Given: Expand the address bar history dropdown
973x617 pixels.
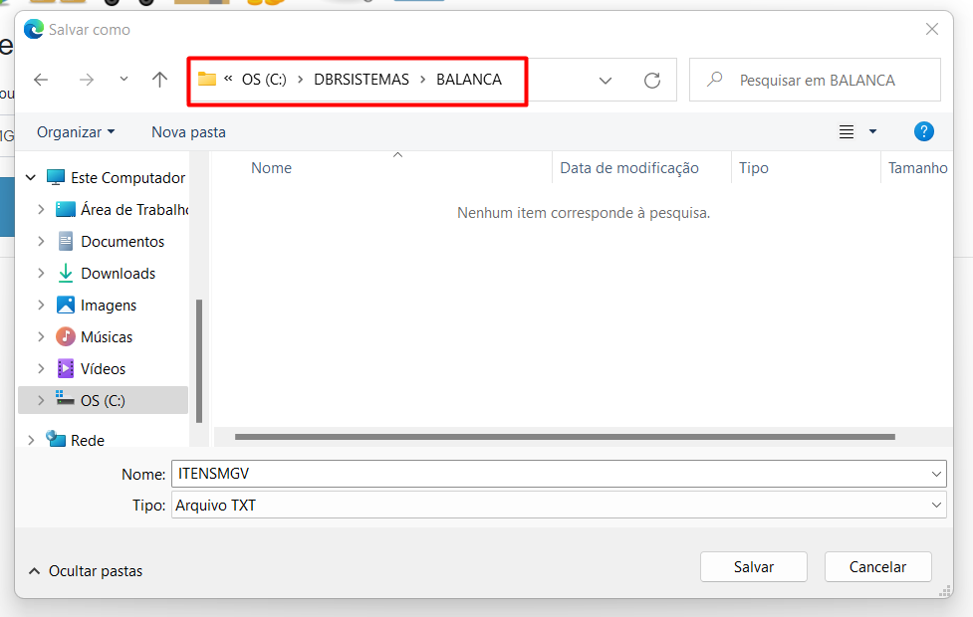Looking at the screenshot, I should pyautogui.click(x=606, y=81).
